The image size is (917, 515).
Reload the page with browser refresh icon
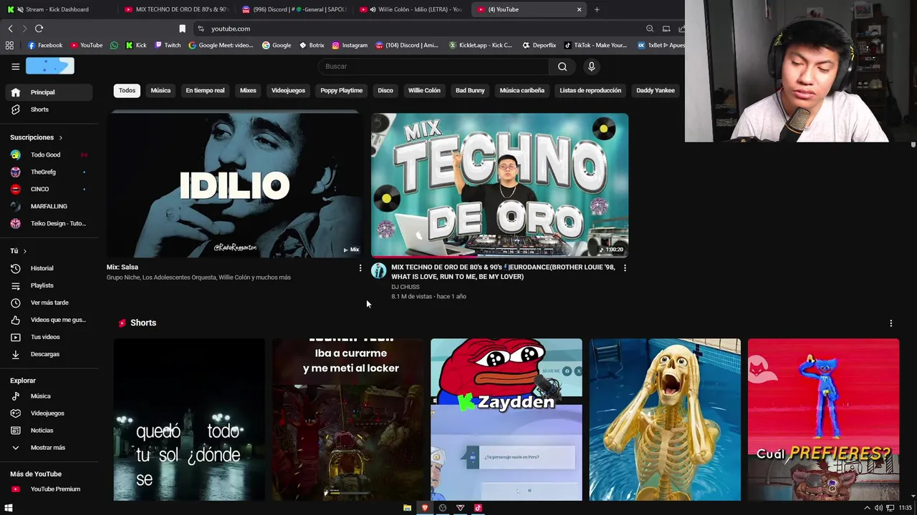(x=39, y=29)
